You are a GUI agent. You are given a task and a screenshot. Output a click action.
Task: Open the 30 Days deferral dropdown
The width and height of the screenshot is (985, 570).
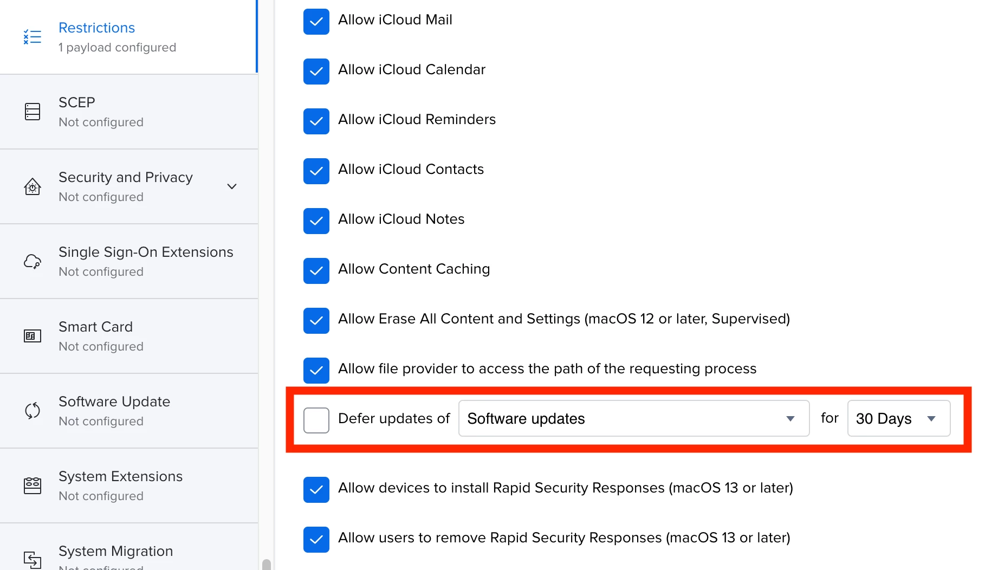pyautogui.click(x=899, y=418)
